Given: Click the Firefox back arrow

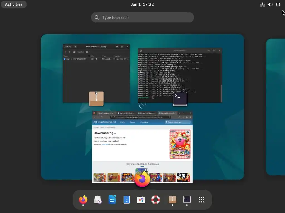Looking at the screenshot, I should click(x=94, y=117).
